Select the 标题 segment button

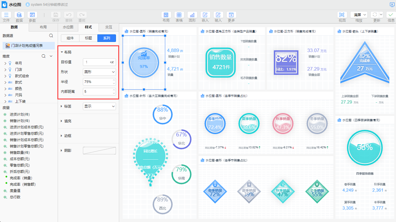88,38
